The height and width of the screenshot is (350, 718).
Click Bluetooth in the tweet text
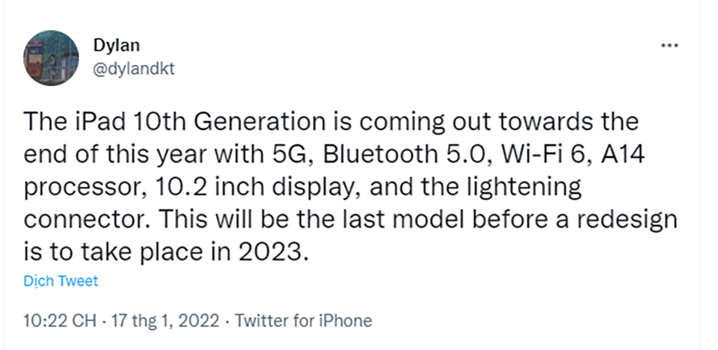380,154
